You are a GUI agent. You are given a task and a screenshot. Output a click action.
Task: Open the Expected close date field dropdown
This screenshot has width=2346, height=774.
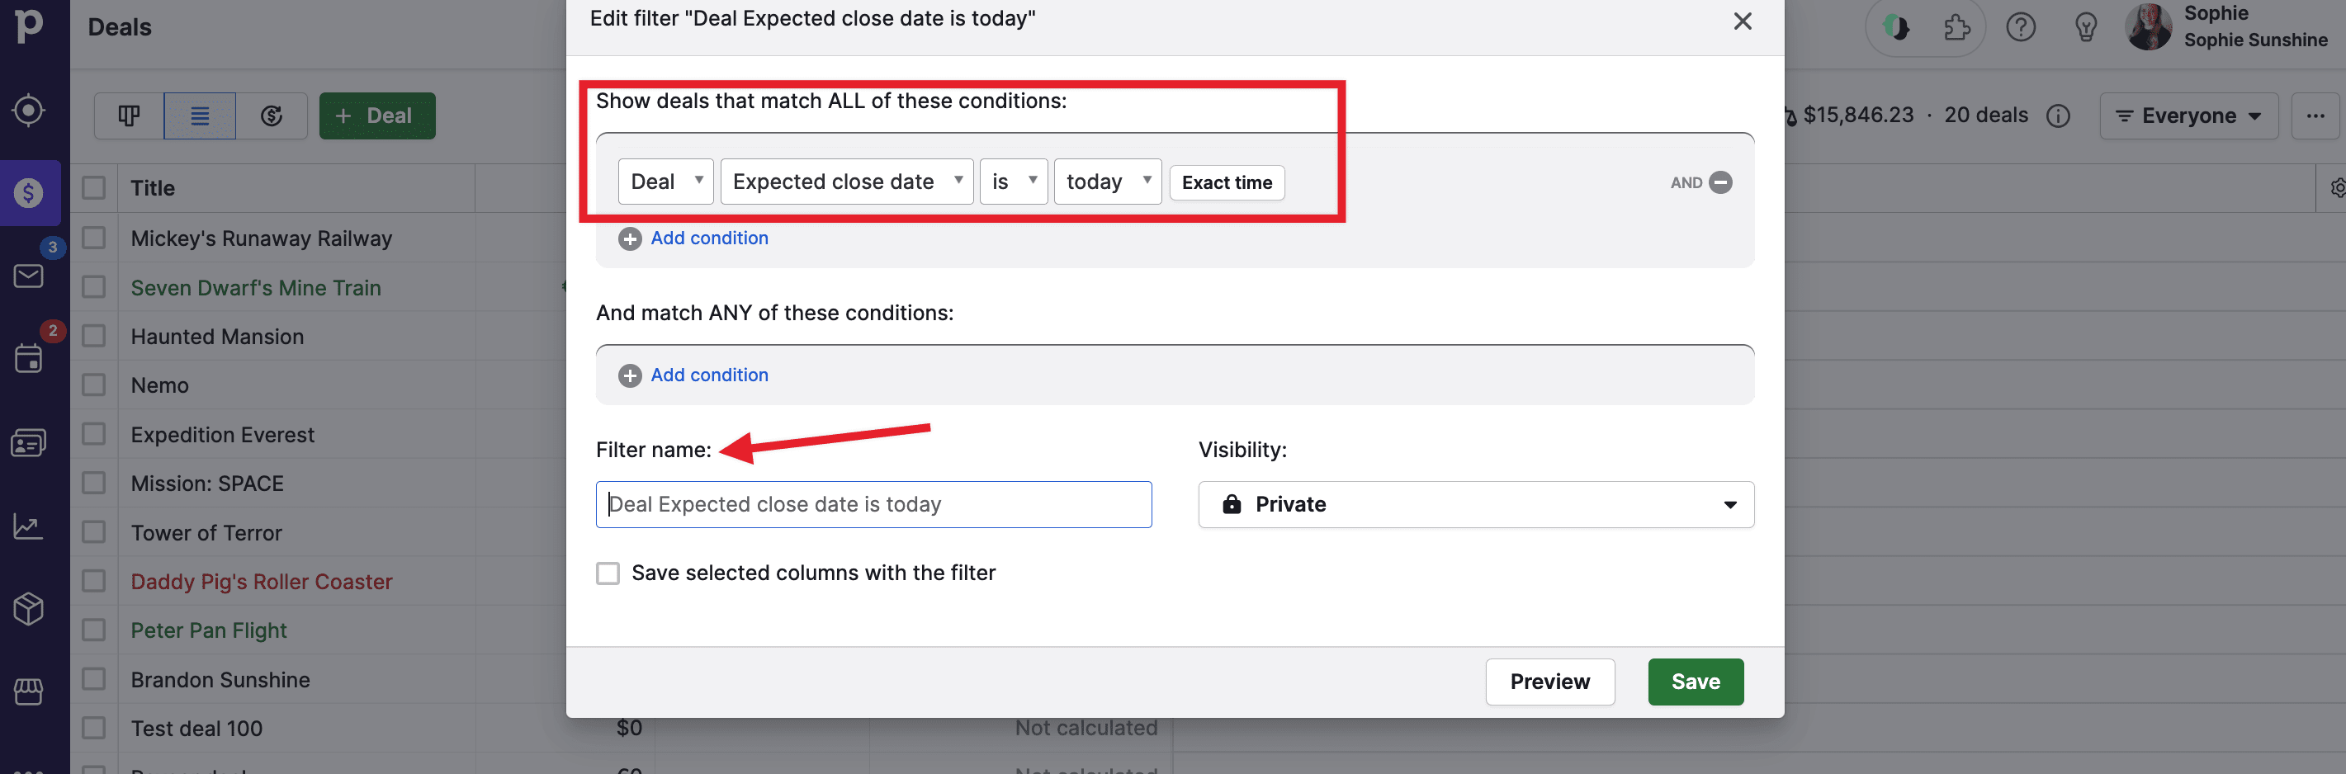coord(846,182)
